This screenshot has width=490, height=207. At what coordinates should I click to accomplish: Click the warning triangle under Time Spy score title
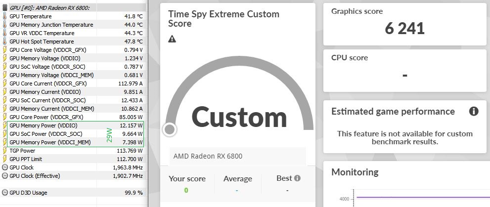pos(172,39)
